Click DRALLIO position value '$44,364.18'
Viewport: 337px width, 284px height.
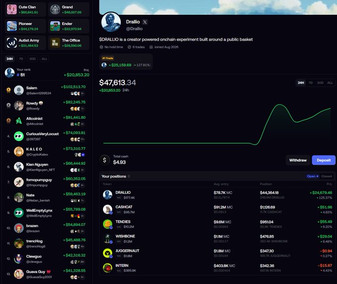pyautogui.click(x=269, y=192)
